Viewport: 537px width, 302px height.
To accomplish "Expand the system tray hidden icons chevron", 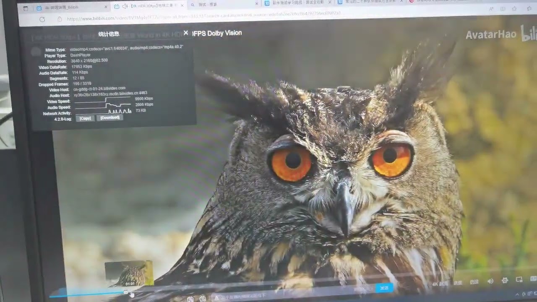I will pyautogui.click(x=517, y=294).
